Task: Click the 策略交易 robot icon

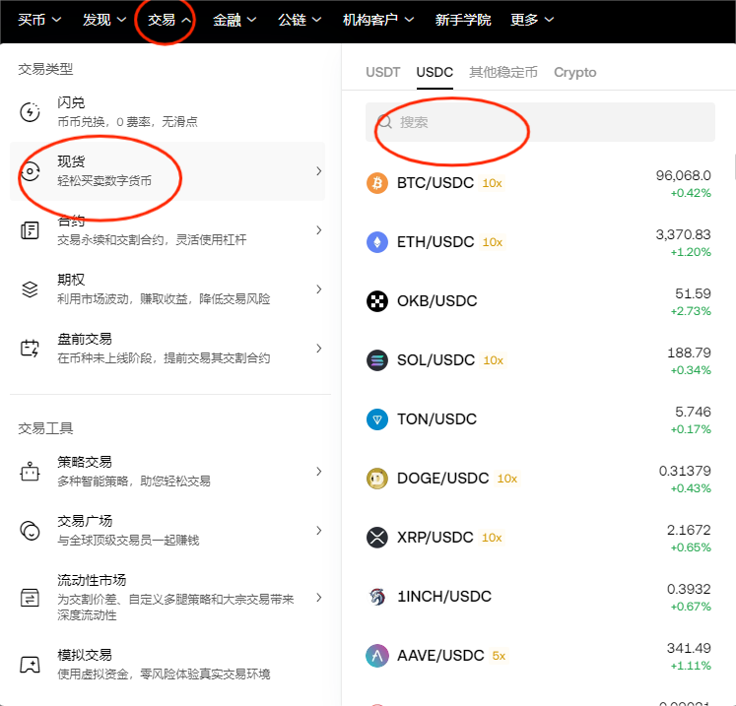Action: pos(30,472)
